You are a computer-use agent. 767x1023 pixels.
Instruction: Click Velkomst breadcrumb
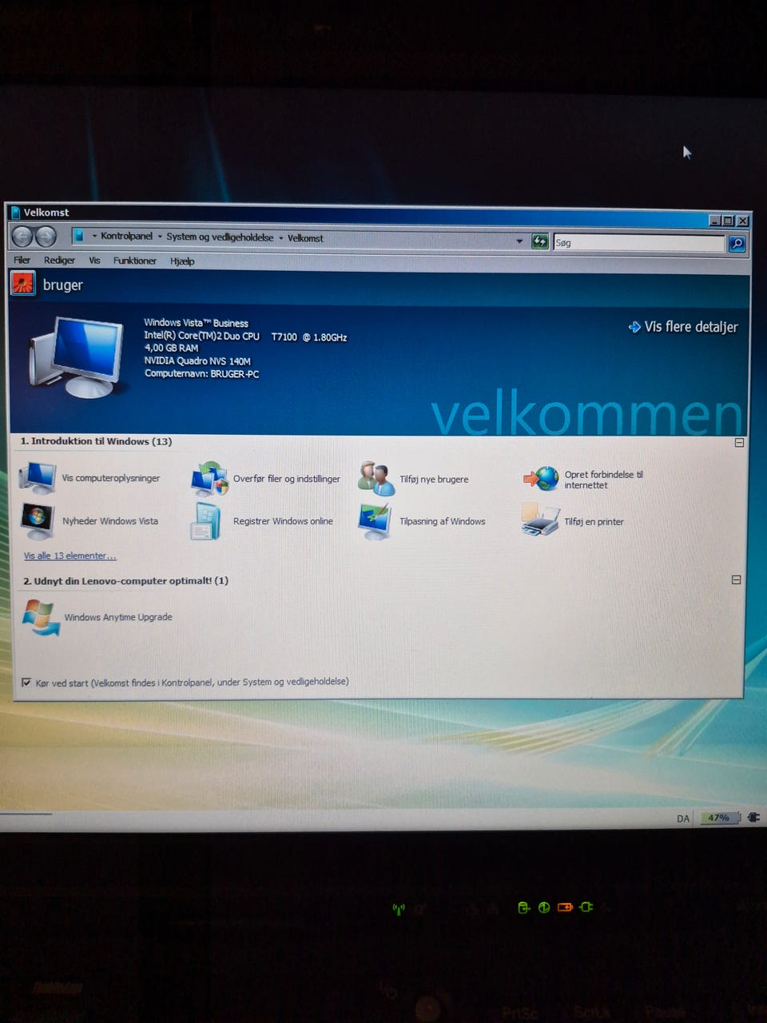coord(305,238)
